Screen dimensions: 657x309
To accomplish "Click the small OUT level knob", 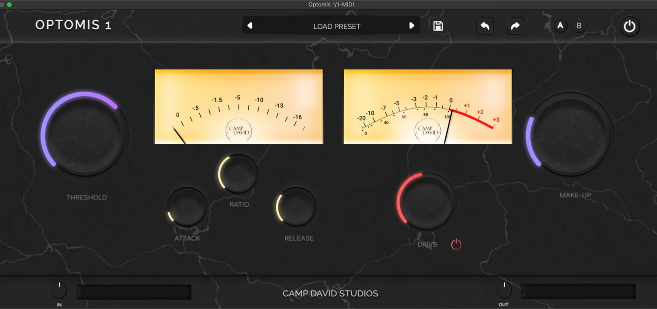I will pos(504,290).
